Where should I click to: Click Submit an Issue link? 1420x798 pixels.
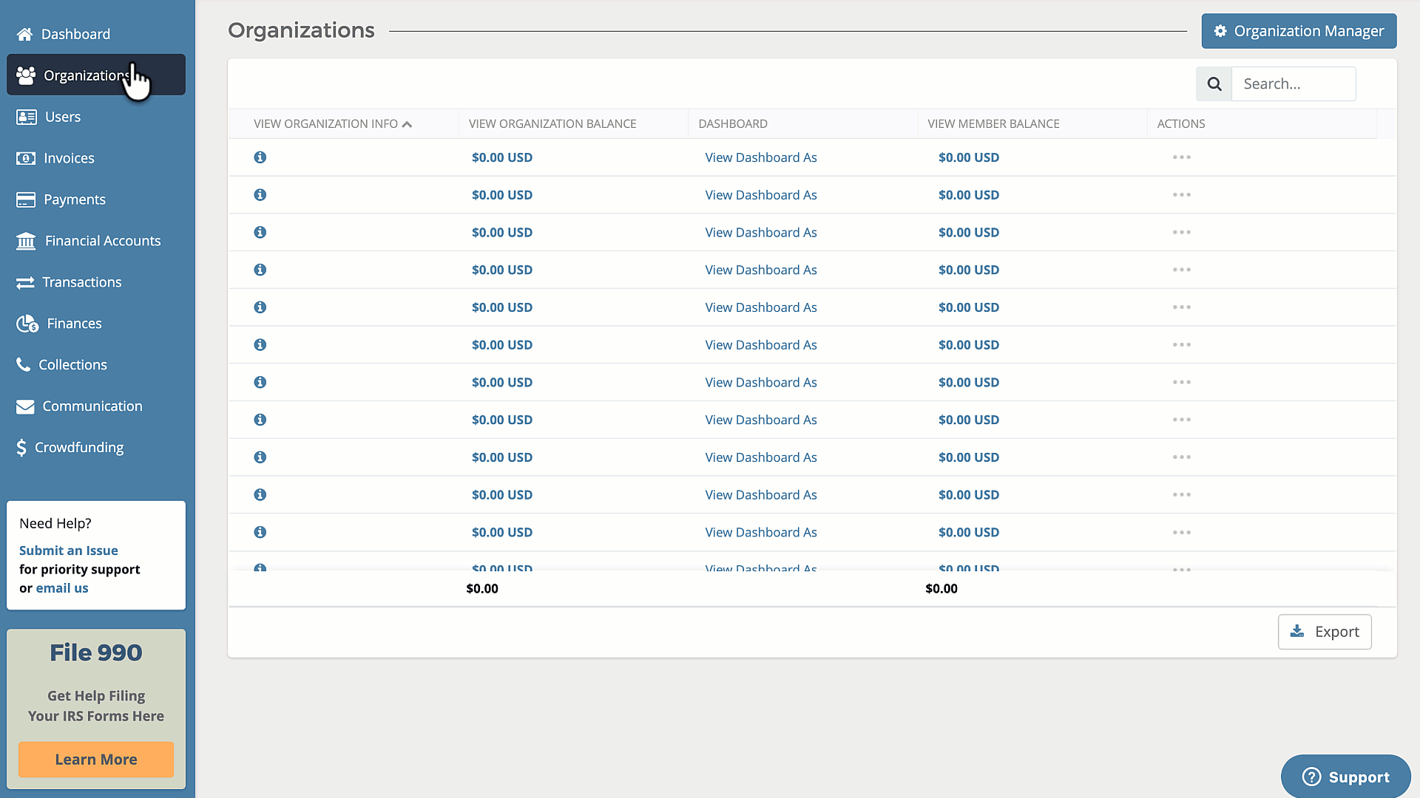(x=68, y=550)
